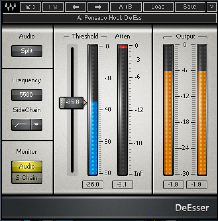The height and width of the screenshot is (221, 218).
Task: Click the Threshold fader track
Action: 72,110
